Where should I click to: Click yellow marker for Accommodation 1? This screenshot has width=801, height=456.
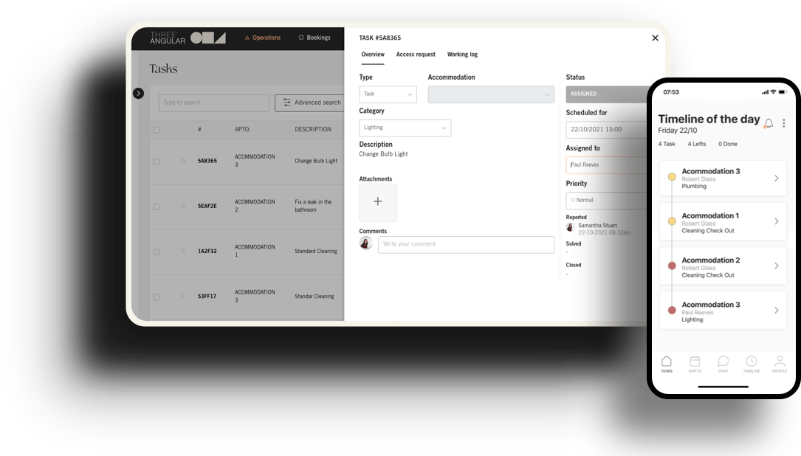(x=672, y=221)
